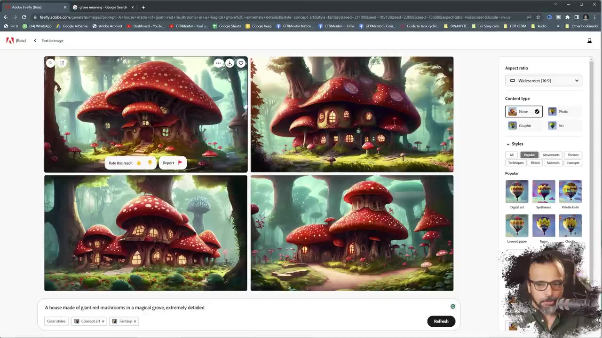This screenshot has height=338, width=602.
Task: Remove the Concept art style tag
Action: (103, 322)
